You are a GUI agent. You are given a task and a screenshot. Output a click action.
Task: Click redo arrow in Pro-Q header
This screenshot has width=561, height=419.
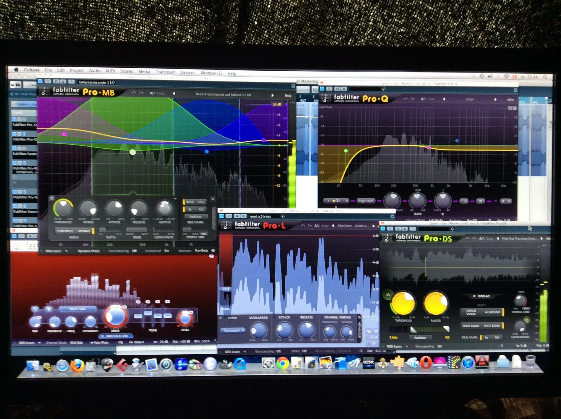pos(413,99)
